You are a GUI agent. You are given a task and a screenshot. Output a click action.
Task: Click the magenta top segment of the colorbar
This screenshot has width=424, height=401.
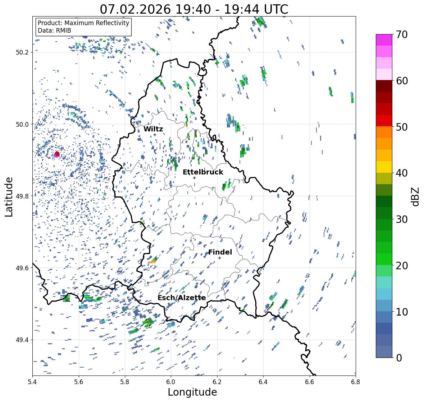point(384,40)
